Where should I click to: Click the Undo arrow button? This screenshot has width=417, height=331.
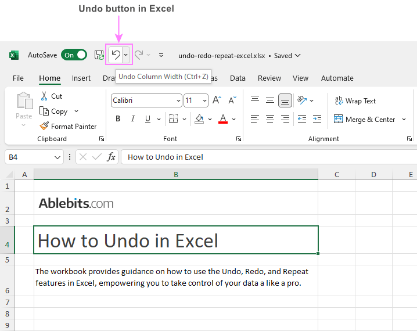[x=116, y=55]
